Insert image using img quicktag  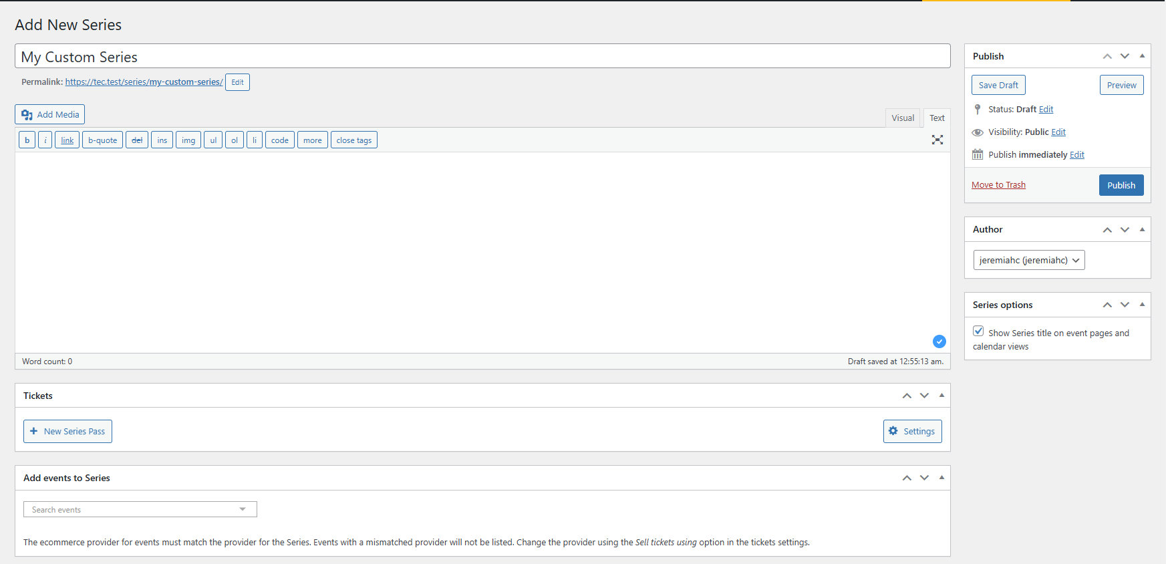tap(188, 140)
